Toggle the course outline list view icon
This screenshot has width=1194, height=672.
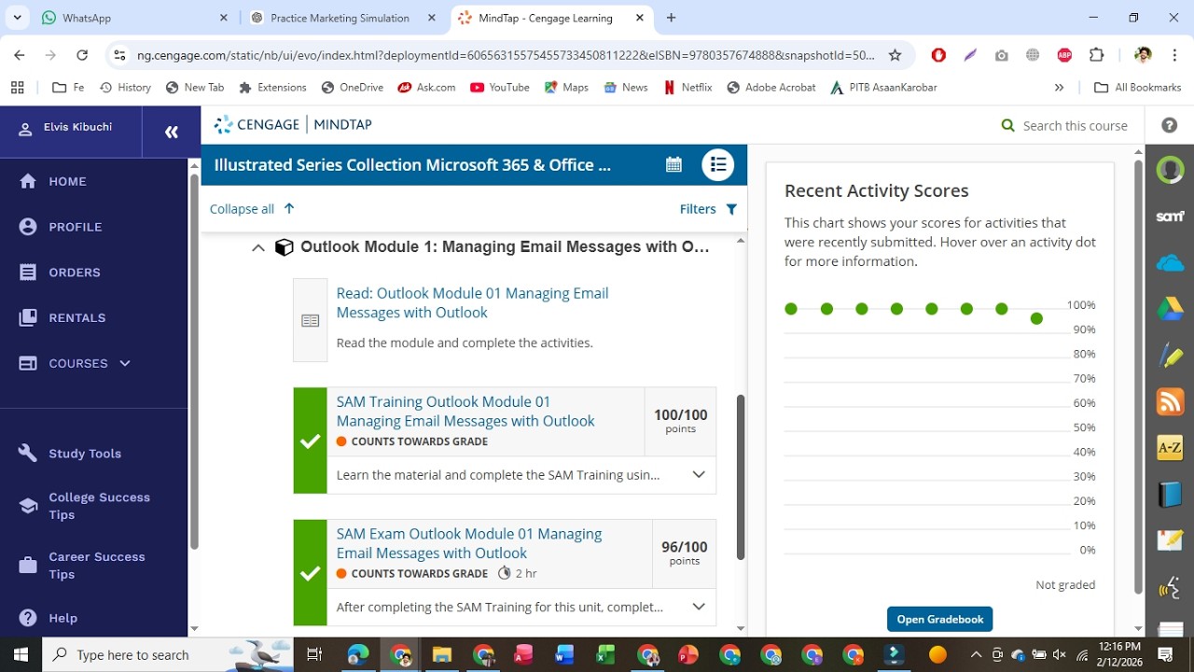pyautogui.click(x=718, y=164)
